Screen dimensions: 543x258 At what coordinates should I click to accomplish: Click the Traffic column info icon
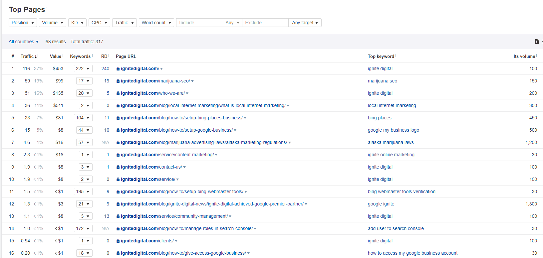(x=38, y=56)
